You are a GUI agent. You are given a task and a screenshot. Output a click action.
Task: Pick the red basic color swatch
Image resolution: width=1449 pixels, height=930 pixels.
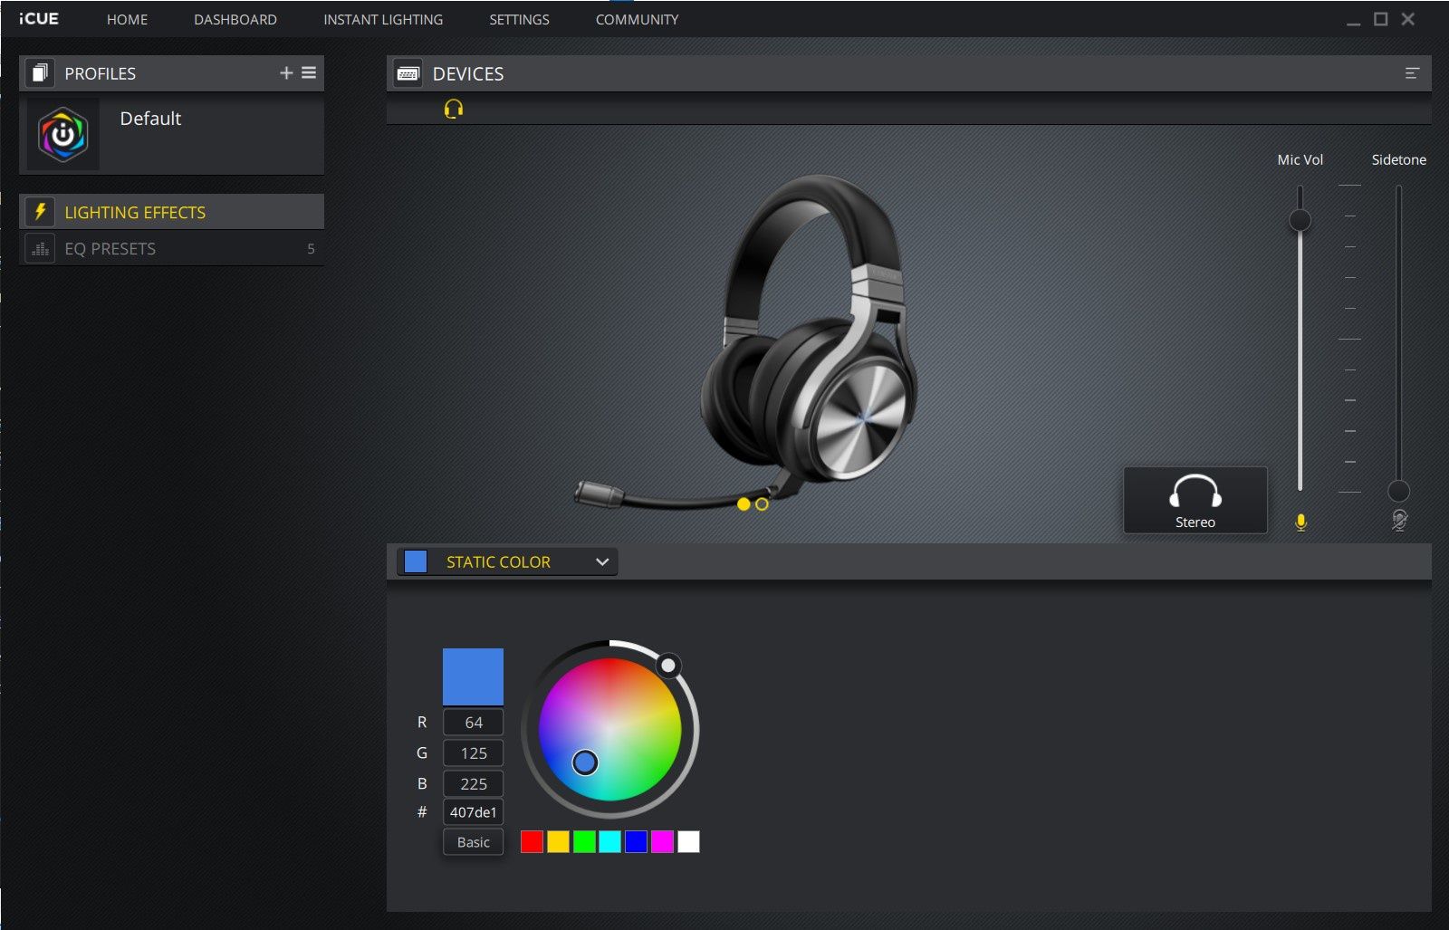click(x=533, y=842)
